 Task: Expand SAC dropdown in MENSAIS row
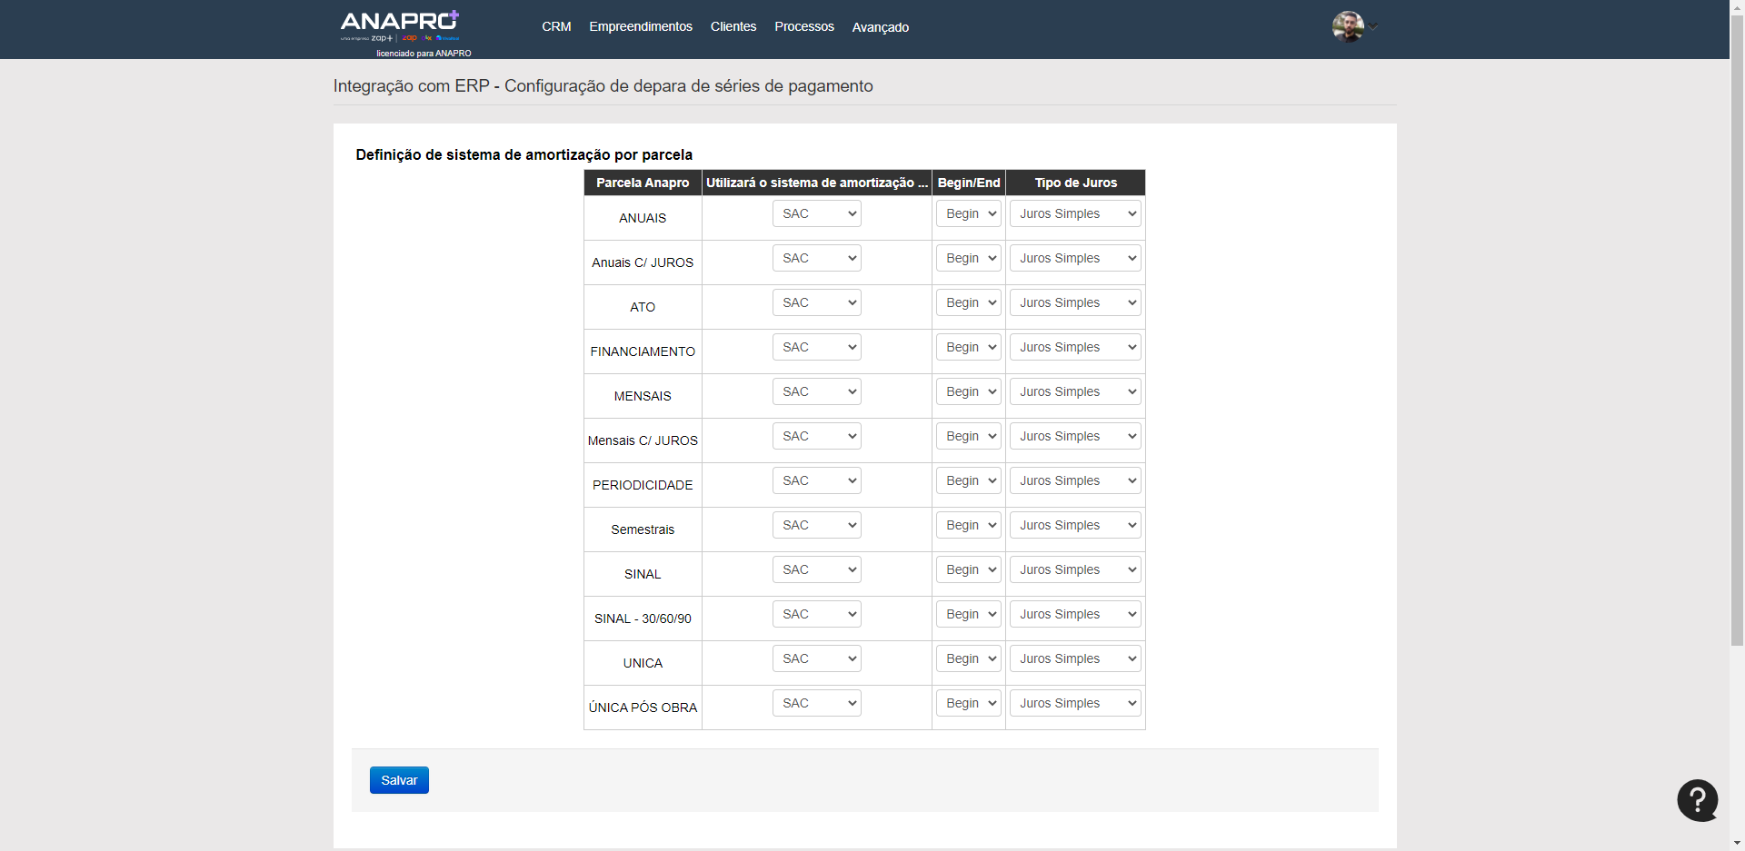[x=816, y=391]
